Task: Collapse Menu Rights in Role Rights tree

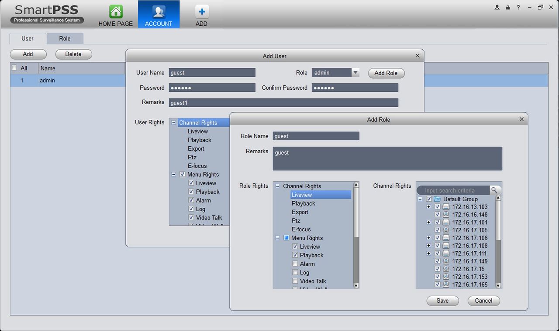Action: click(278, 238)
